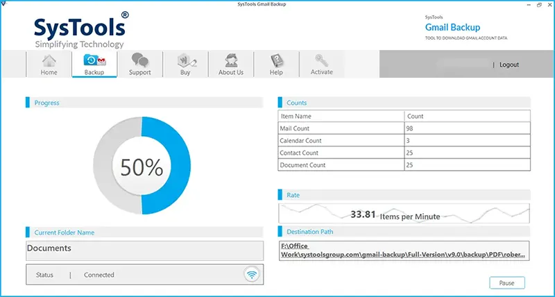This screenshot has height=297, width=555.
Task: Click the SysTools logo
Action: (x=81, y=30)
